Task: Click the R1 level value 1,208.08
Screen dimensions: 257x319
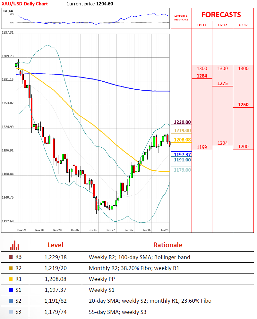Action: pos(56,279)
